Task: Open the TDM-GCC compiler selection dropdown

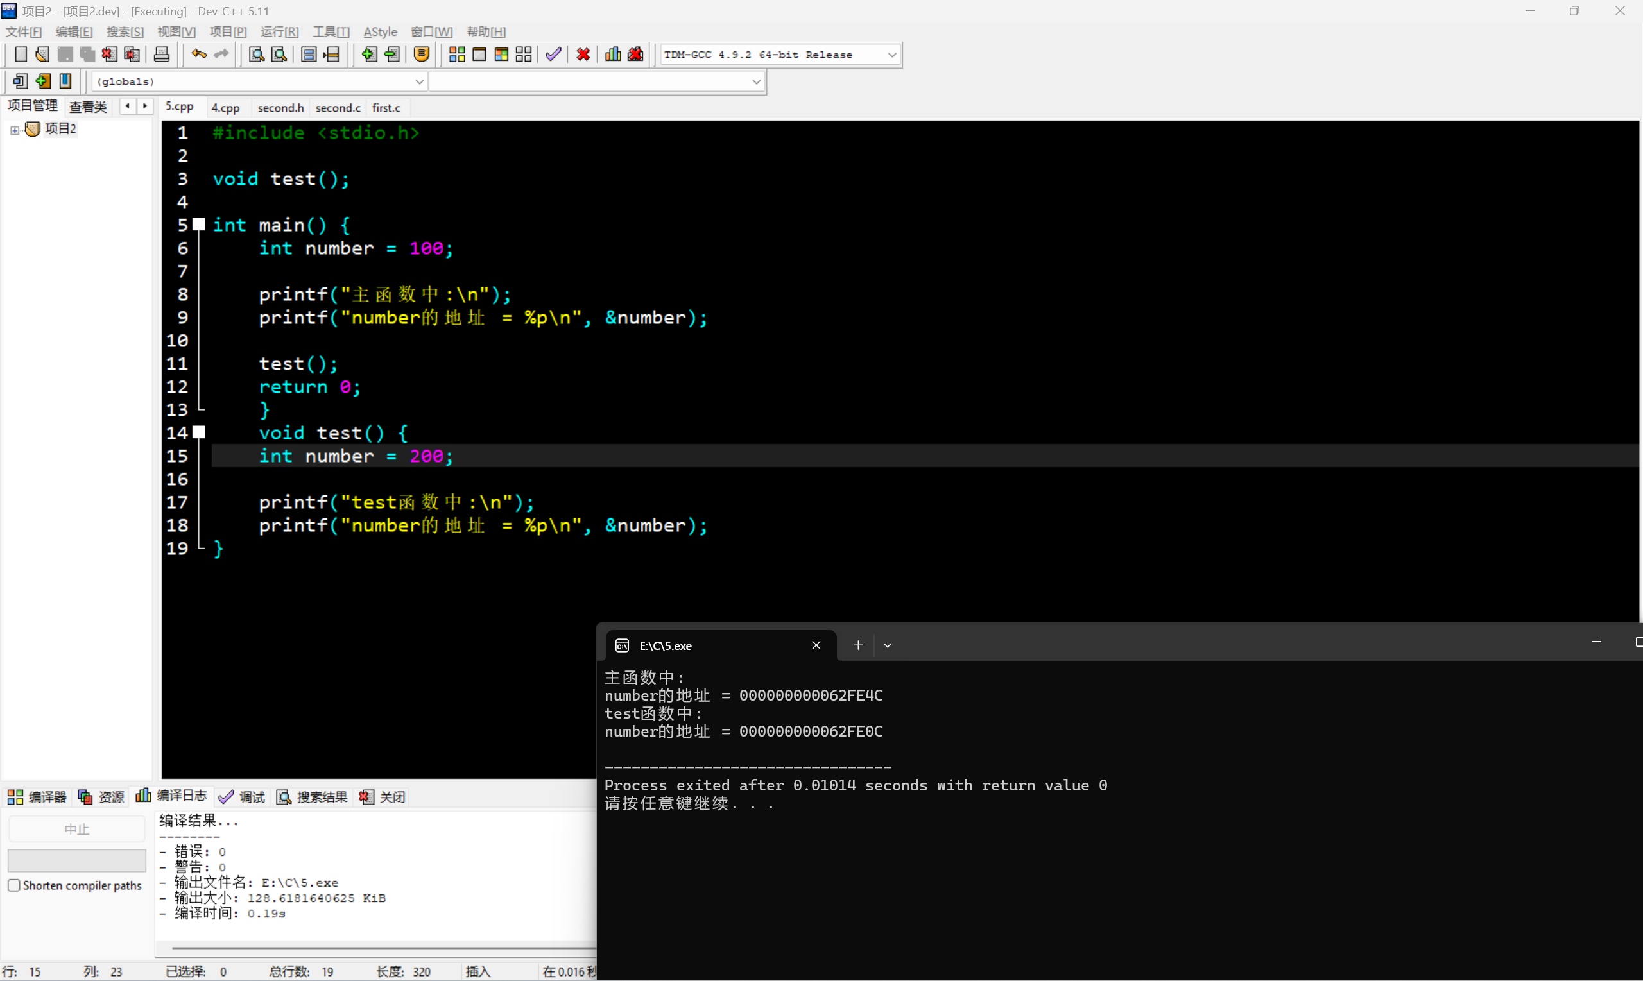Action: [892, 55]
